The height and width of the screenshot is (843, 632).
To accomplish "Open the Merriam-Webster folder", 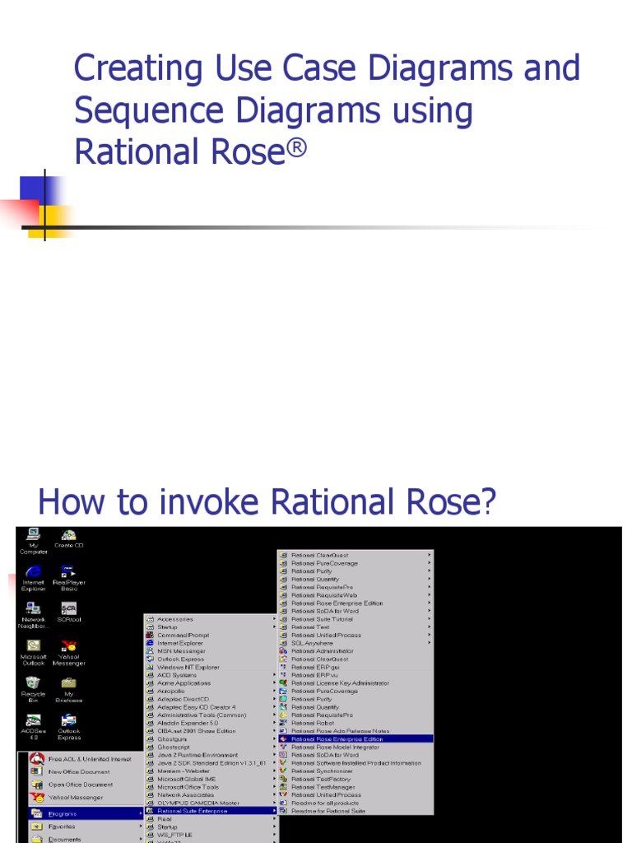I will (x=210, y=771).
